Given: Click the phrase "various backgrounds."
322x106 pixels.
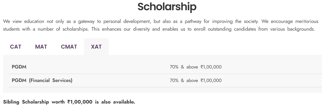Looking at the screenshot, I should pos(293,29).
